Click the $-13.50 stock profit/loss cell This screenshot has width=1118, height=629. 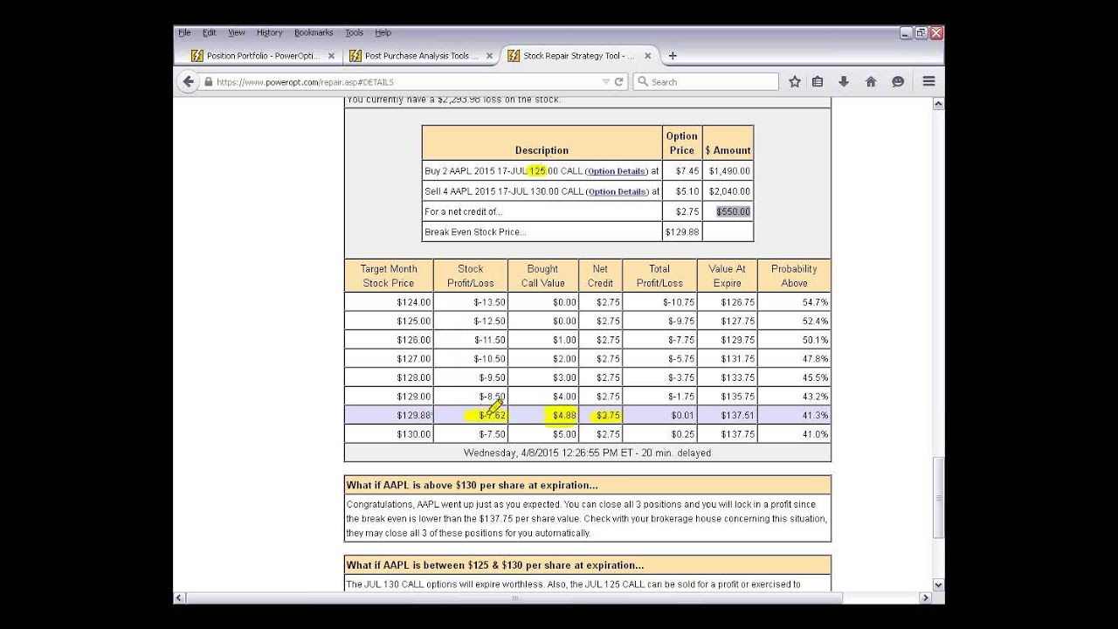470,302
